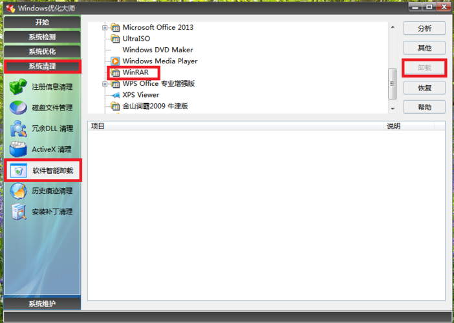Viewport: 454px width, 323px height.
Task: Select the WPS Office 专业增强版 entry
Action: coord(158,84)
